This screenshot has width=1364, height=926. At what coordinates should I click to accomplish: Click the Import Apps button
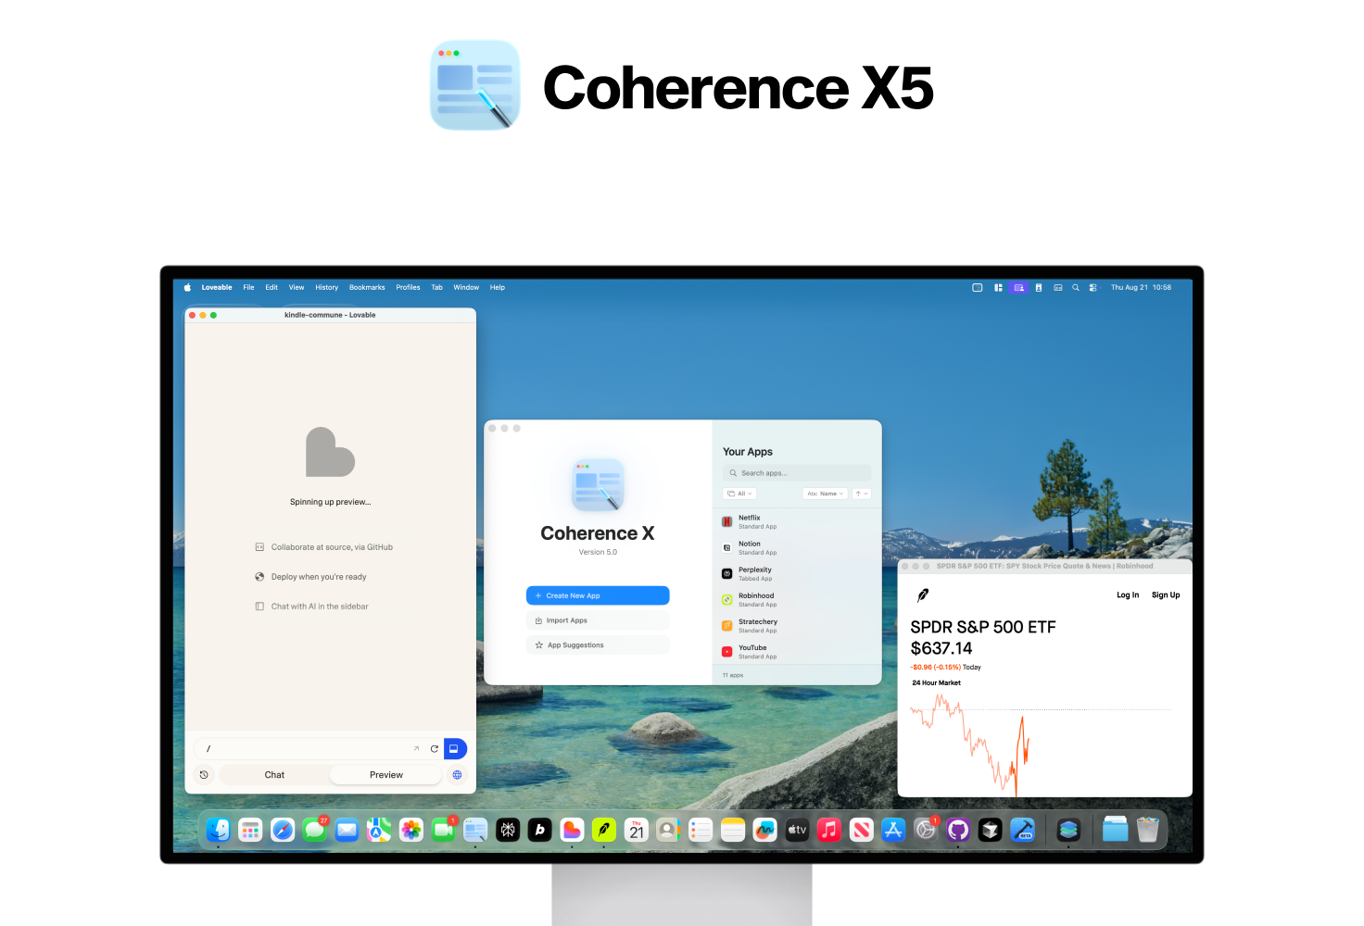pos(598,620)
